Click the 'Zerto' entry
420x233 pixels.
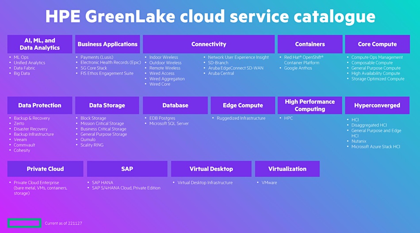click(19, 123)
